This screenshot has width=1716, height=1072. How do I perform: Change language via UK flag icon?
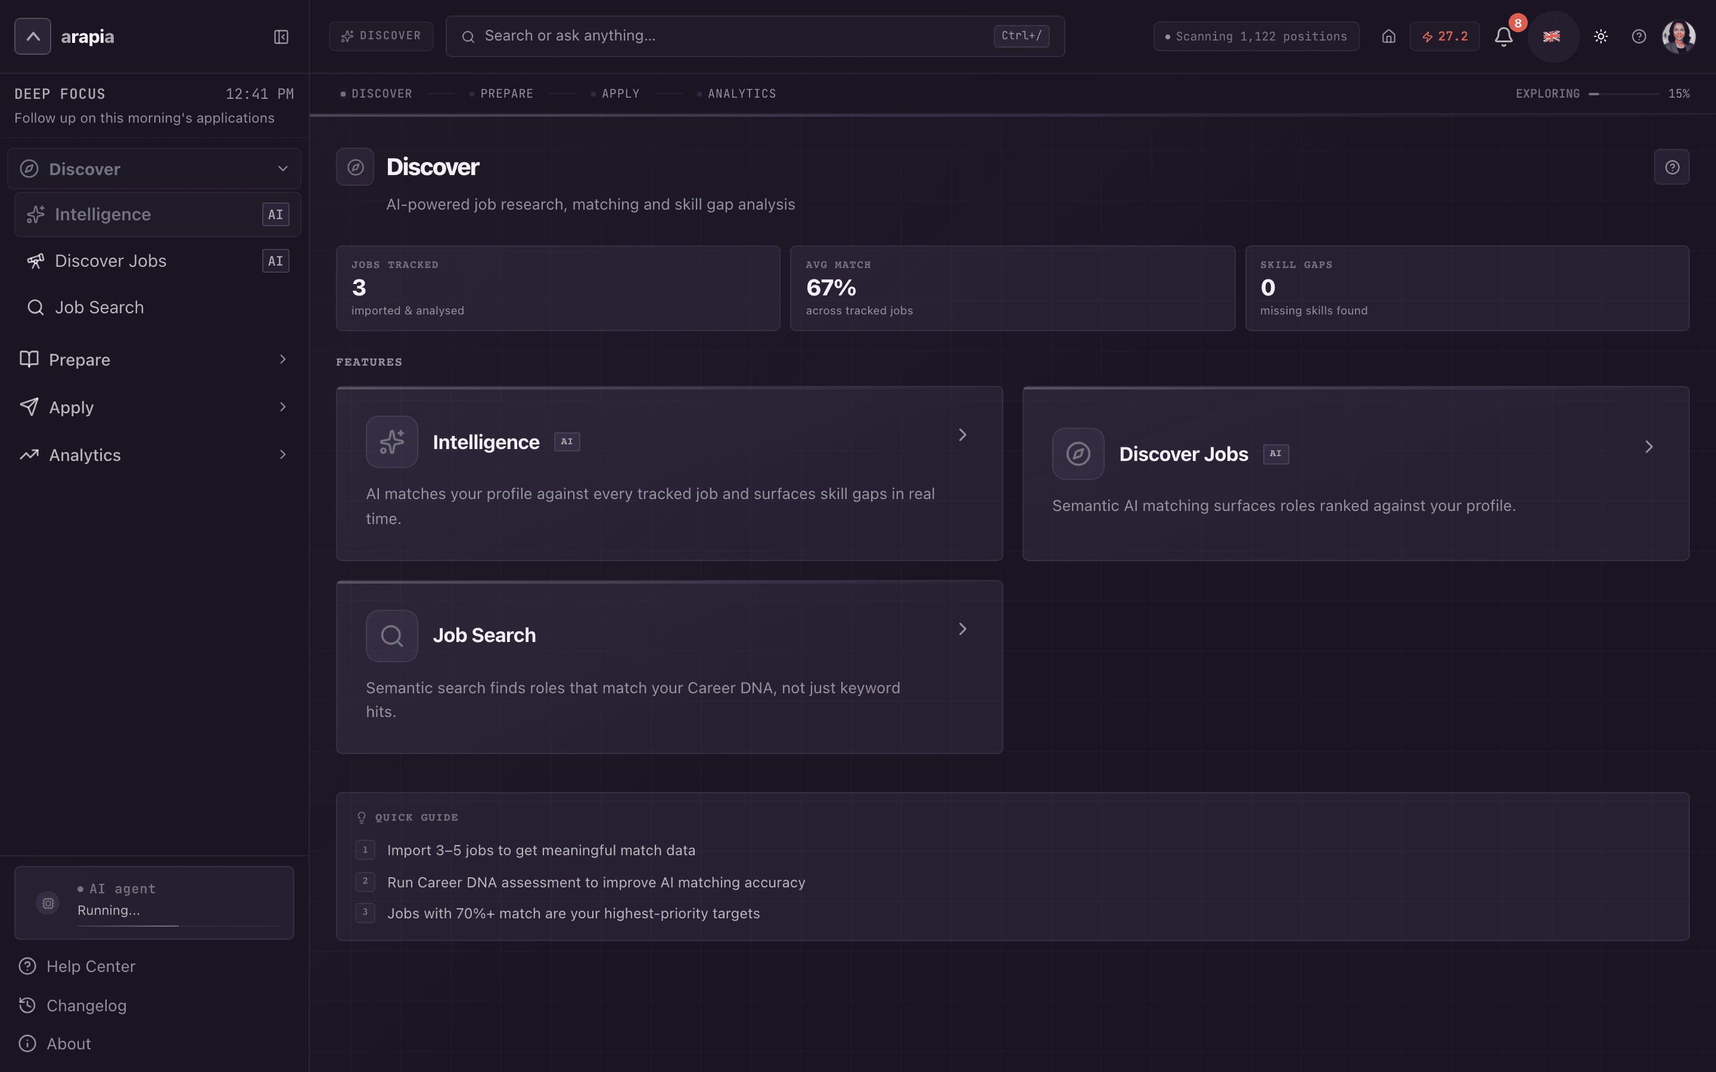point(1552,36)
